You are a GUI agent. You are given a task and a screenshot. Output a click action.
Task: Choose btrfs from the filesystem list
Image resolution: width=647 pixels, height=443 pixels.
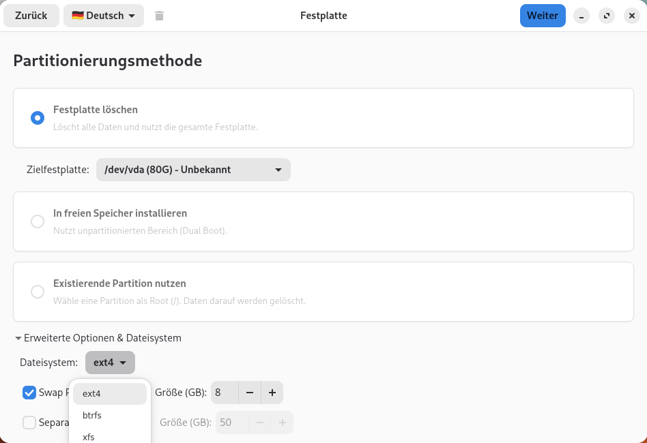tap(93, 415)
